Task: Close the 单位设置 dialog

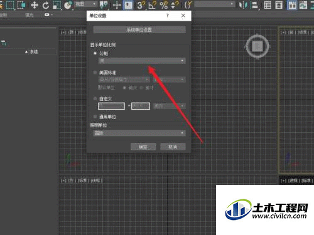Action: coord(183,16)
